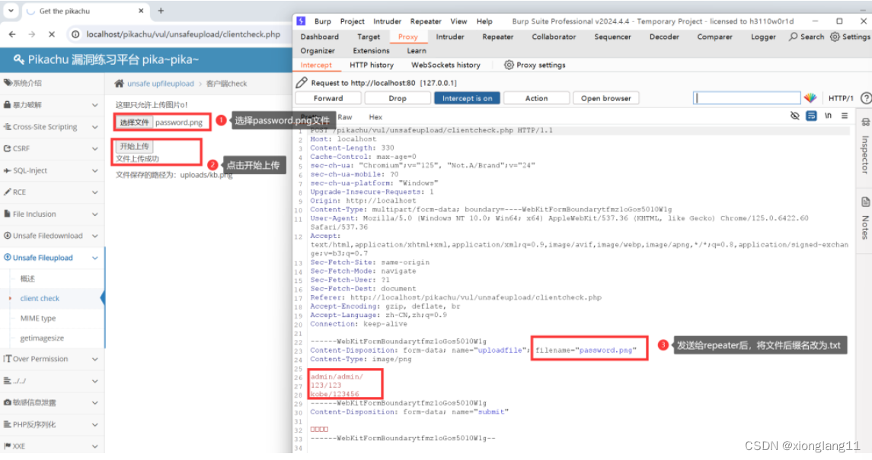Open the WebSockets history sub-tab

pos(446,65)
